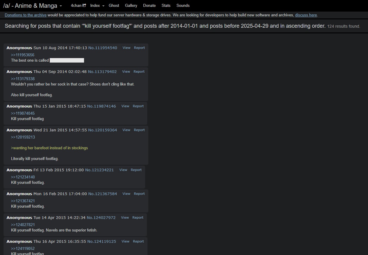
Task: Click timestamp 'Thu 04 Sep 2014 02:02:48'
Action: coord(60,71)
